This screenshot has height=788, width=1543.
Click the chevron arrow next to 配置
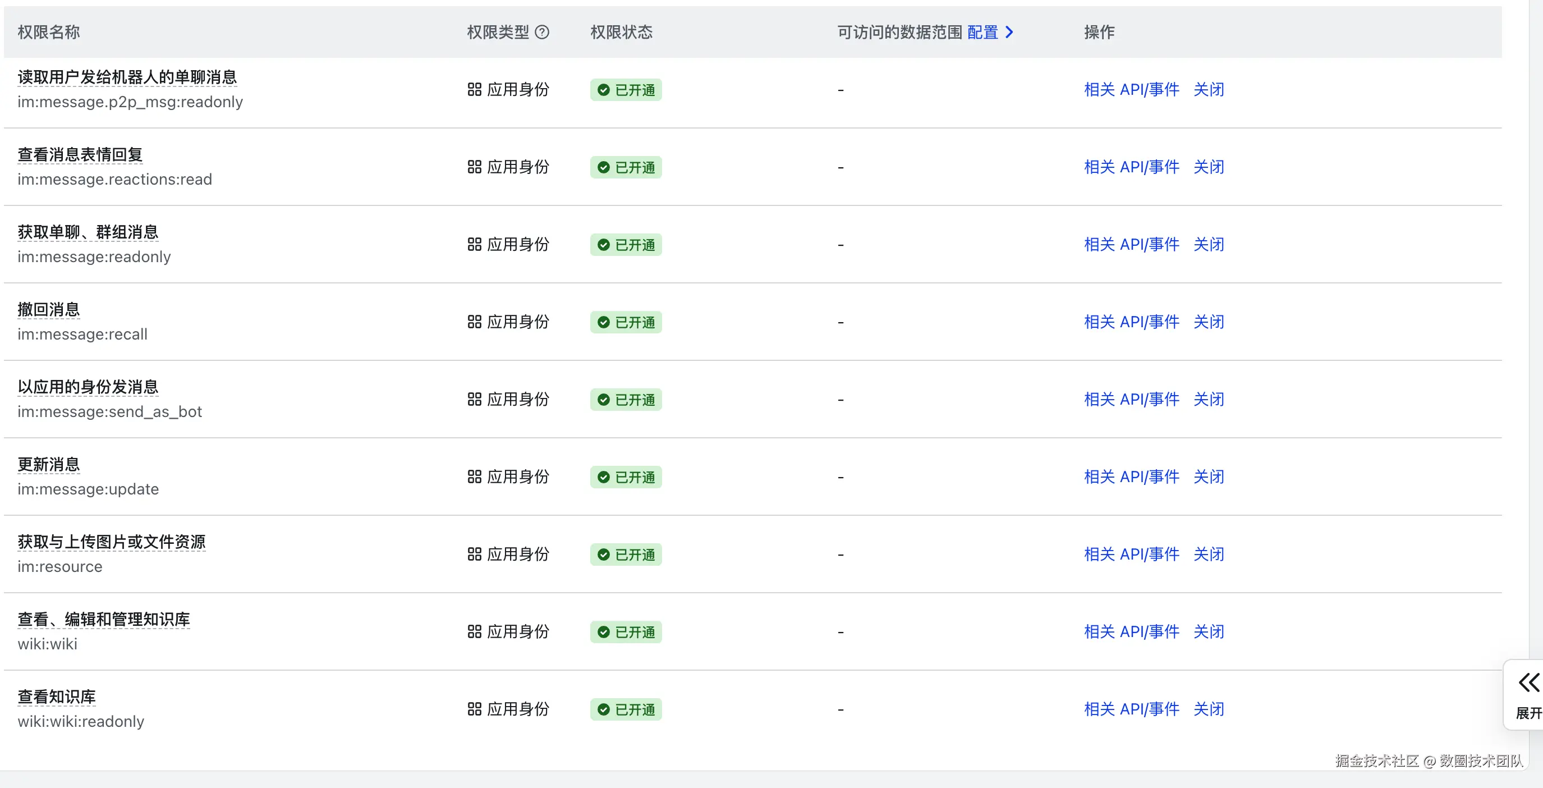click(1009, 33)
